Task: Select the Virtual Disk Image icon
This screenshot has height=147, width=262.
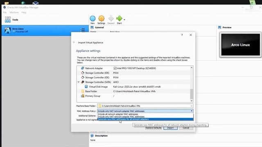Action: pos(86,87)
